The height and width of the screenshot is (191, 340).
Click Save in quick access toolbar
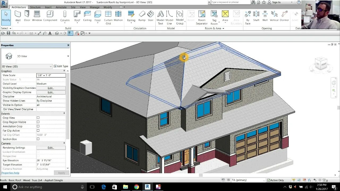pos(8,33)
